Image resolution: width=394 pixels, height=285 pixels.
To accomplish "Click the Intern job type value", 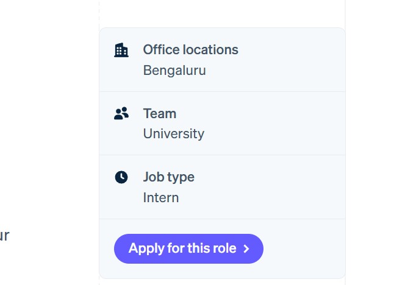I will coord(161,197).
